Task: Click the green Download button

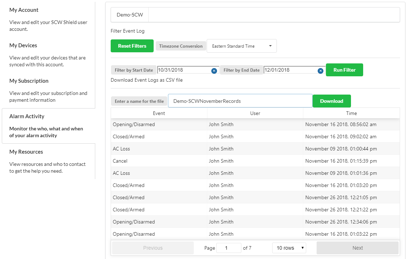Action: [x=332, y=101]
